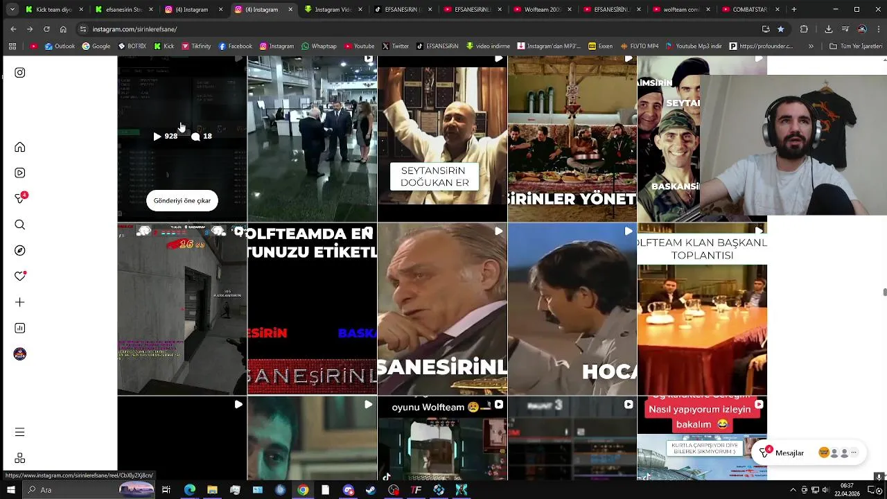Open the profile avatar in sidebar

click(x=20, y=354)
